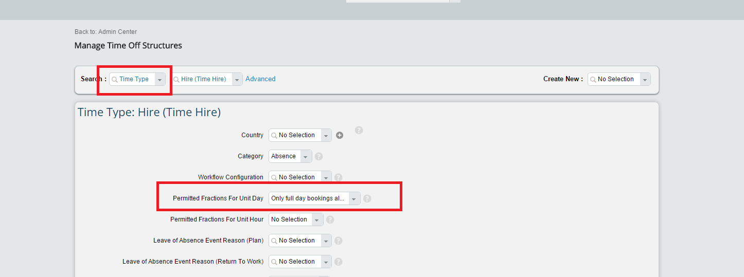Click the Leave of Absence Return To Work field
Image resolution: width=744 pixels, height=277 pixels.
click(300, 262)
